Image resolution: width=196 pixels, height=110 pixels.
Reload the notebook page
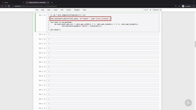tap(9, 6)
